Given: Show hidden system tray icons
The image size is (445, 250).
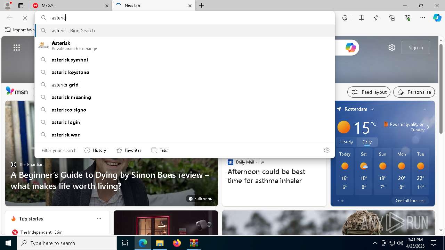Looking at the screenshot, I should [375, 243].
